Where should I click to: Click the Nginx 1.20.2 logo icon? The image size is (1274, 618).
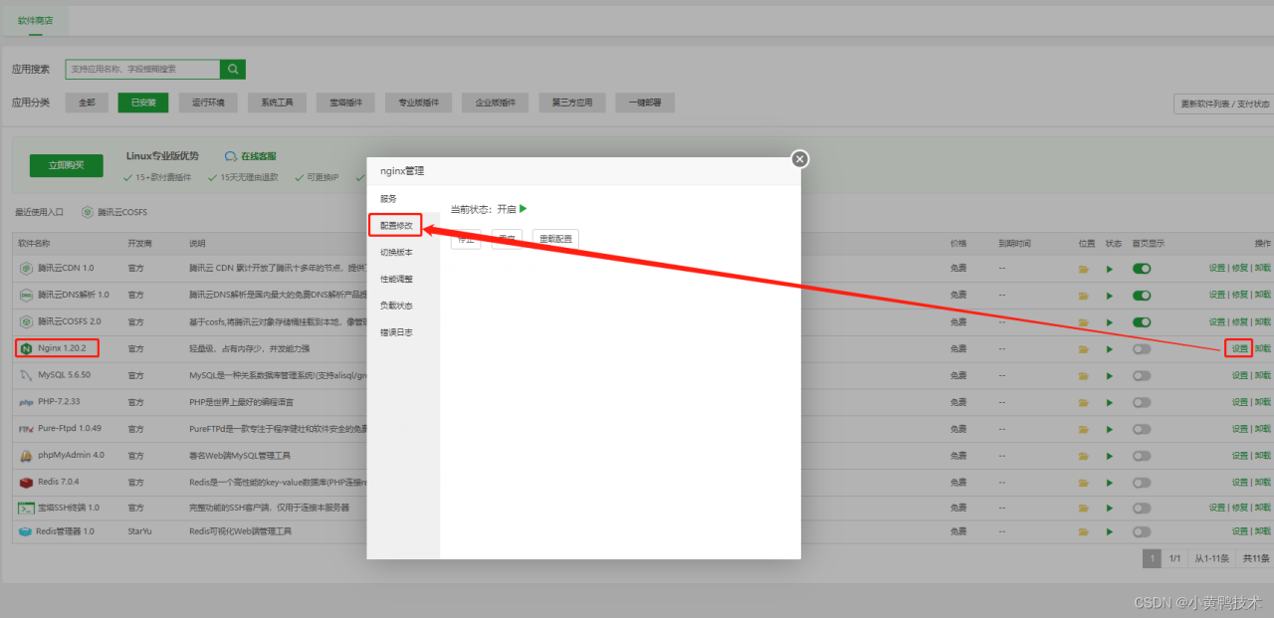(27, 348)
